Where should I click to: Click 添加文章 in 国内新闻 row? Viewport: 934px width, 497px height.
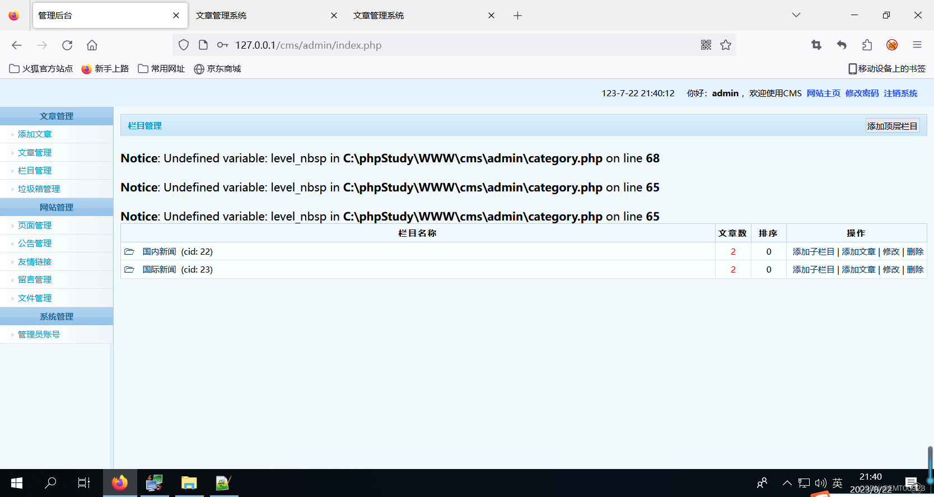pos(858,252)
